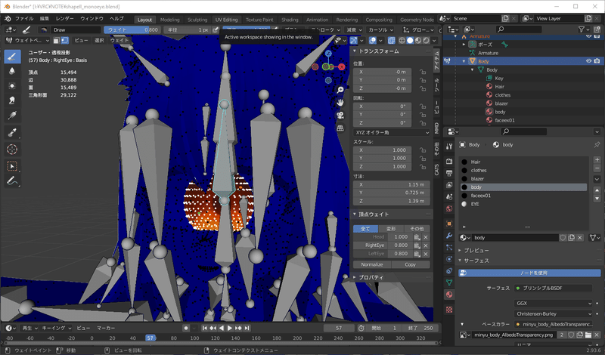Toggle Body object visibility eye in outliner

click(588, 61)
